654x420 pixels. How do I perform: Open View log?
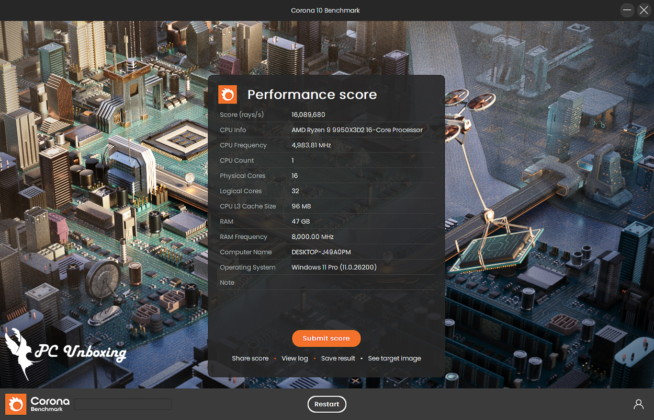point(295,358)
